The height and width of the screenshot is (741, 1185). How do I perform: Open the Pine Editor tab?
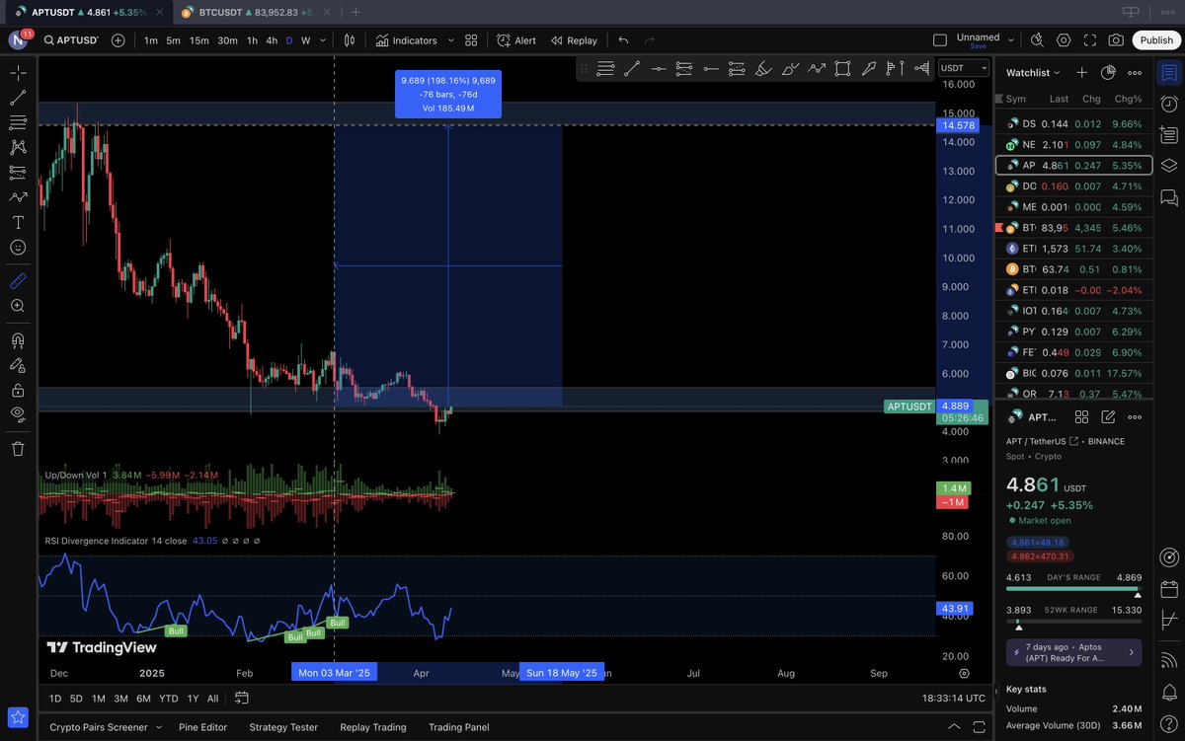tap(202, 727)
